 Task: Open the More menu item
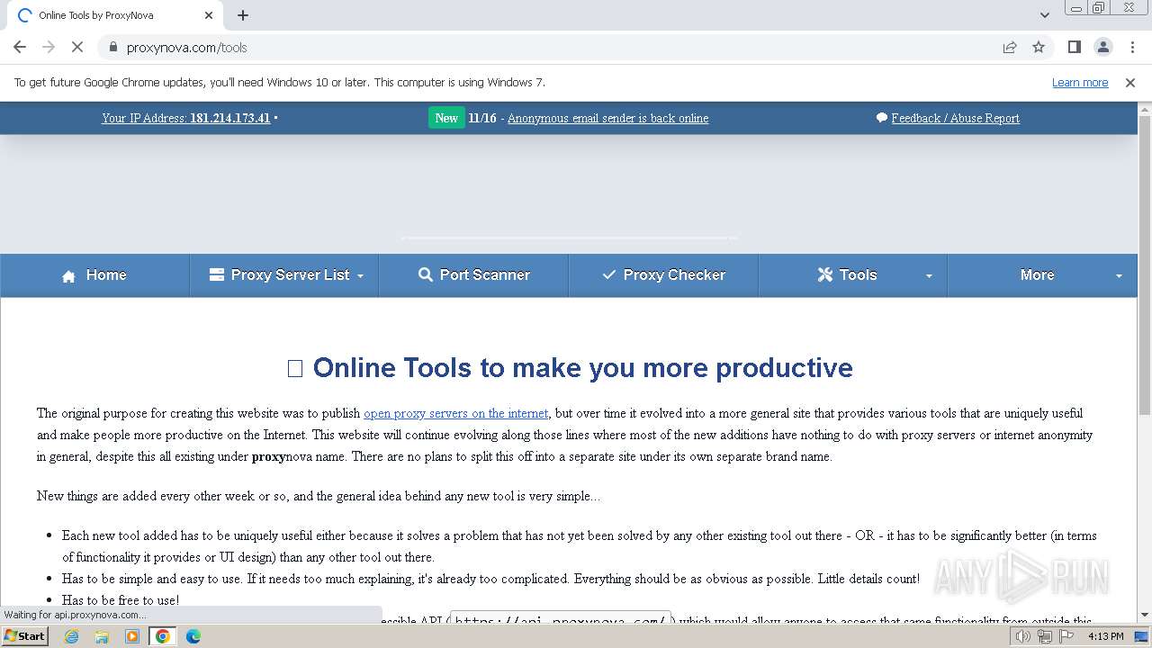(1043, 275)
